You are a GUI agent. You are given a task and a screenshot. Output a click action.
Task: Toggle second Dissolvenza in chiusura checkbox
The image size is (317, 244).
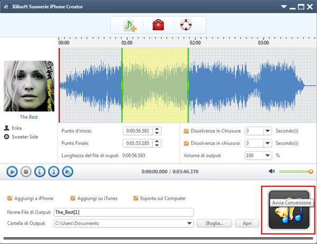186,143
